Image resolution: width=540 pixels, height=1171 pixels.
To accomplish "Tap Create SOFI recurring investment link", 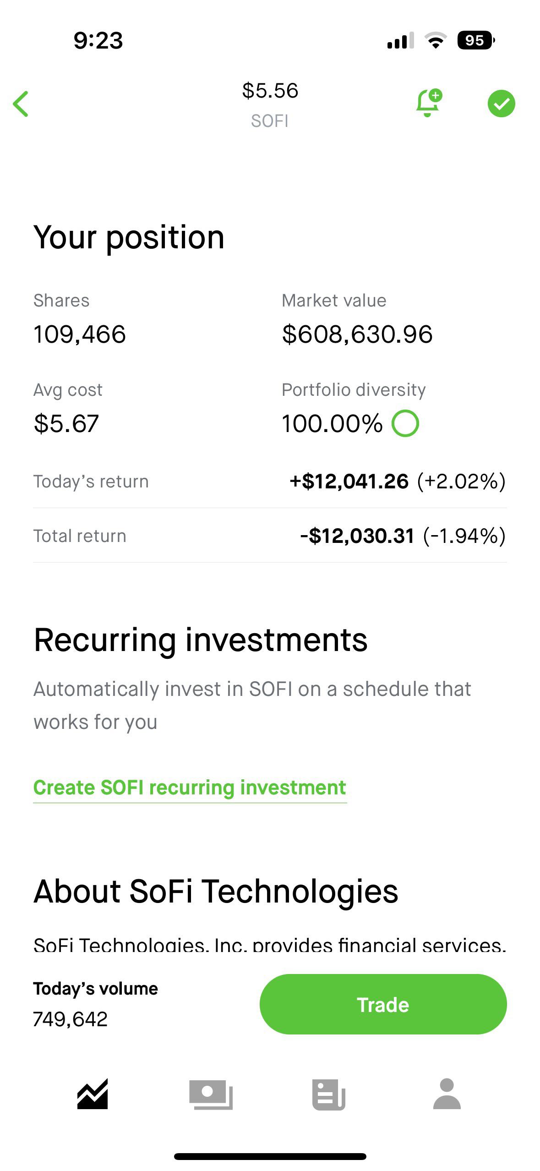I will coord(190,788).
